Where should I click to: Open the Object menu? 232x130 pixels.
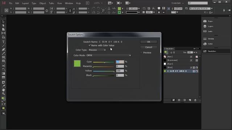point(43,3)
